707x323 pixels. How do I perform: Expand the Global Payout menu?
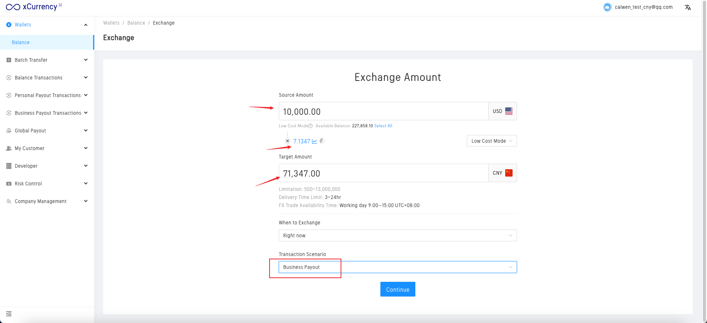[x=47, y=131]
